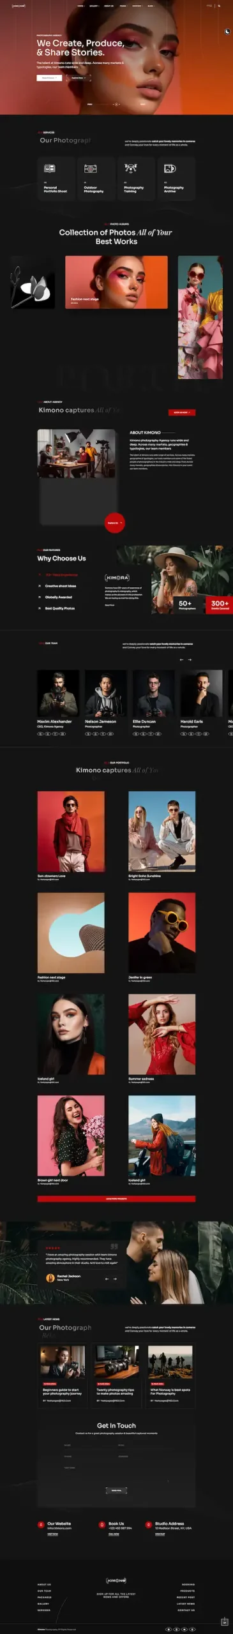Screen dimensions: 233x1634
Task: Expand the PAGES menu dropdown
Action: [x=123, y=6]
